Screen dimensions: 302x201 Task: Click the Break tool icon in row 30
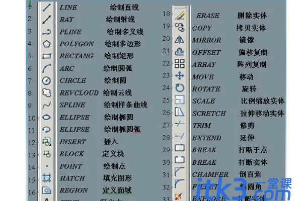point(180,160)
